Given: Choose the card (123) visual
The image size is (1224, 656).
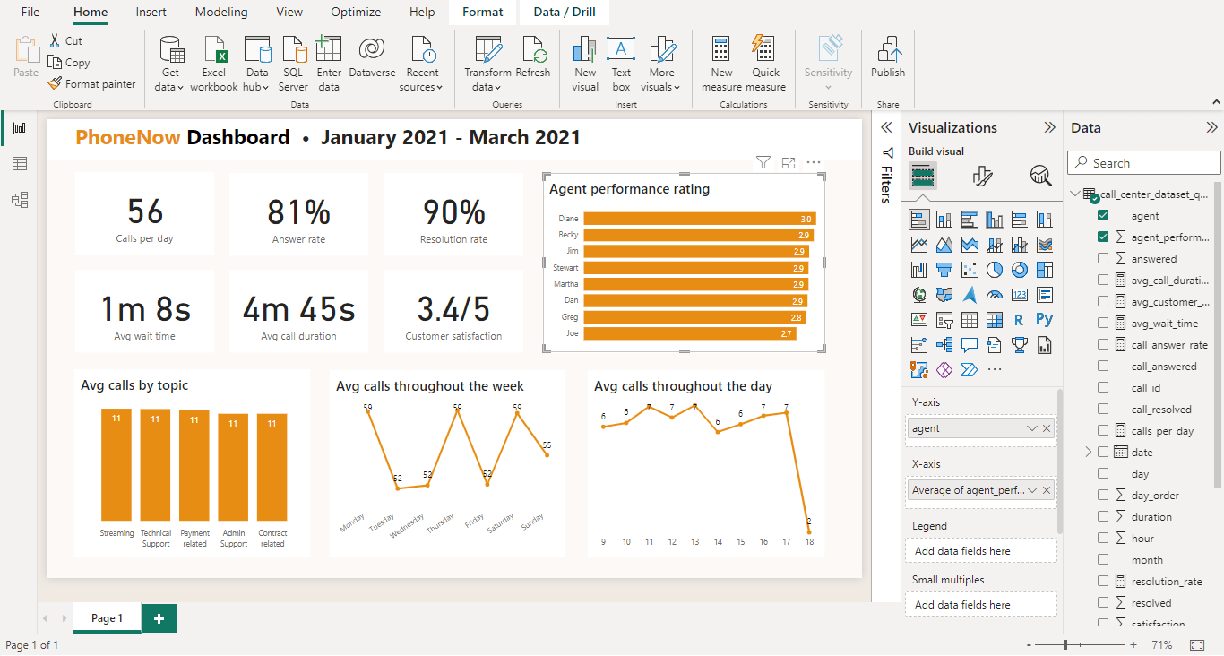Looking at the screenshot, I should pos(1020,294).
